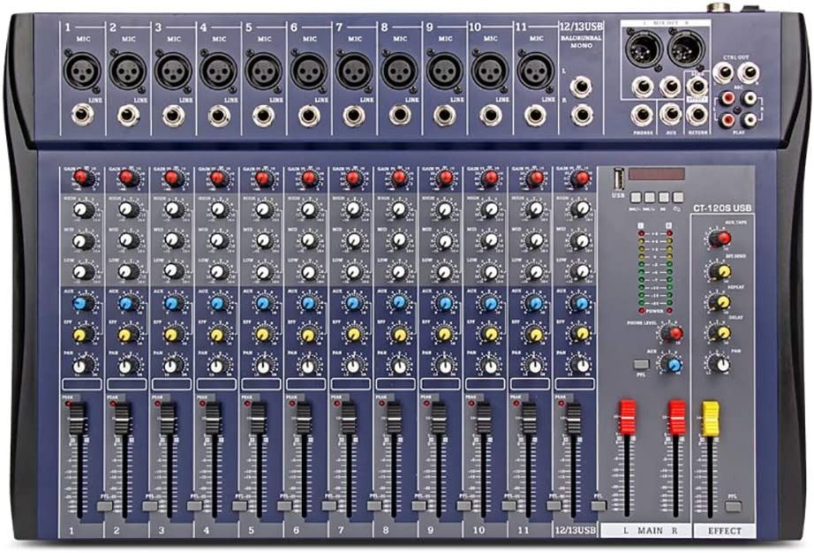Toggle the PFL button on channel 1
The image size is (814, 553).
click(105, 505)
